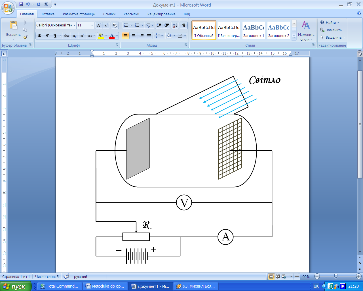This screenshot has width=363, height=291.
Task: Toggle paragraph marks display
Action: pyautogui.click(x=184, y=25)
